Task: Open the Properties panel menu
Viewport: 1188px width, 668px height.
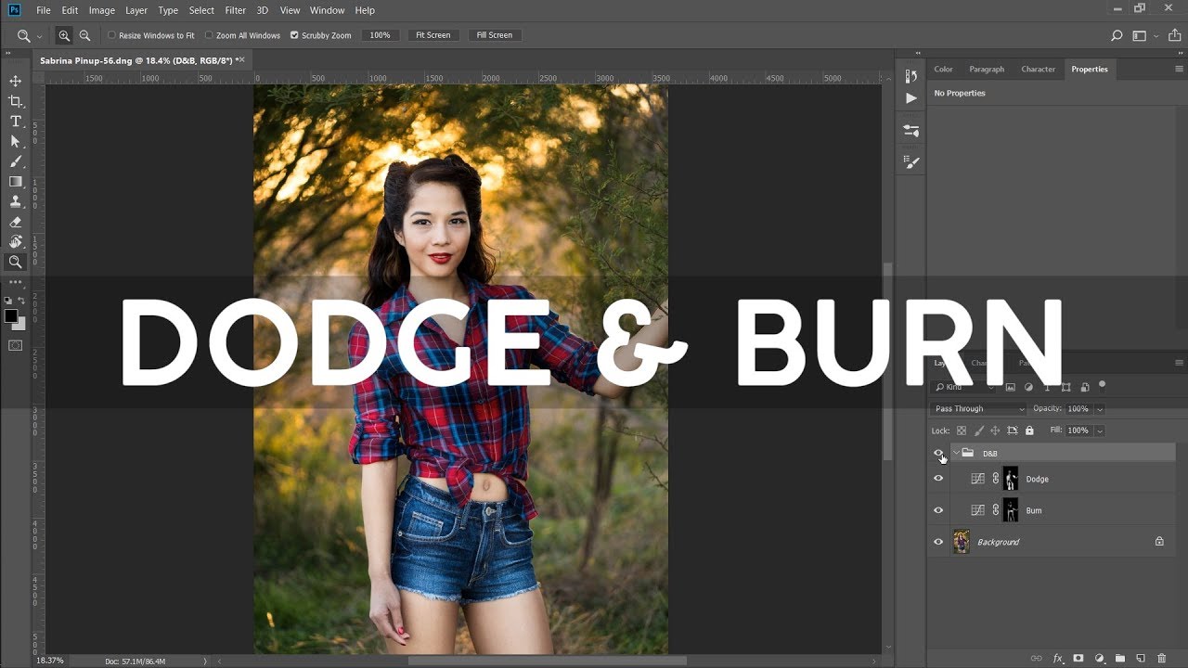Action: (1179, 69)
